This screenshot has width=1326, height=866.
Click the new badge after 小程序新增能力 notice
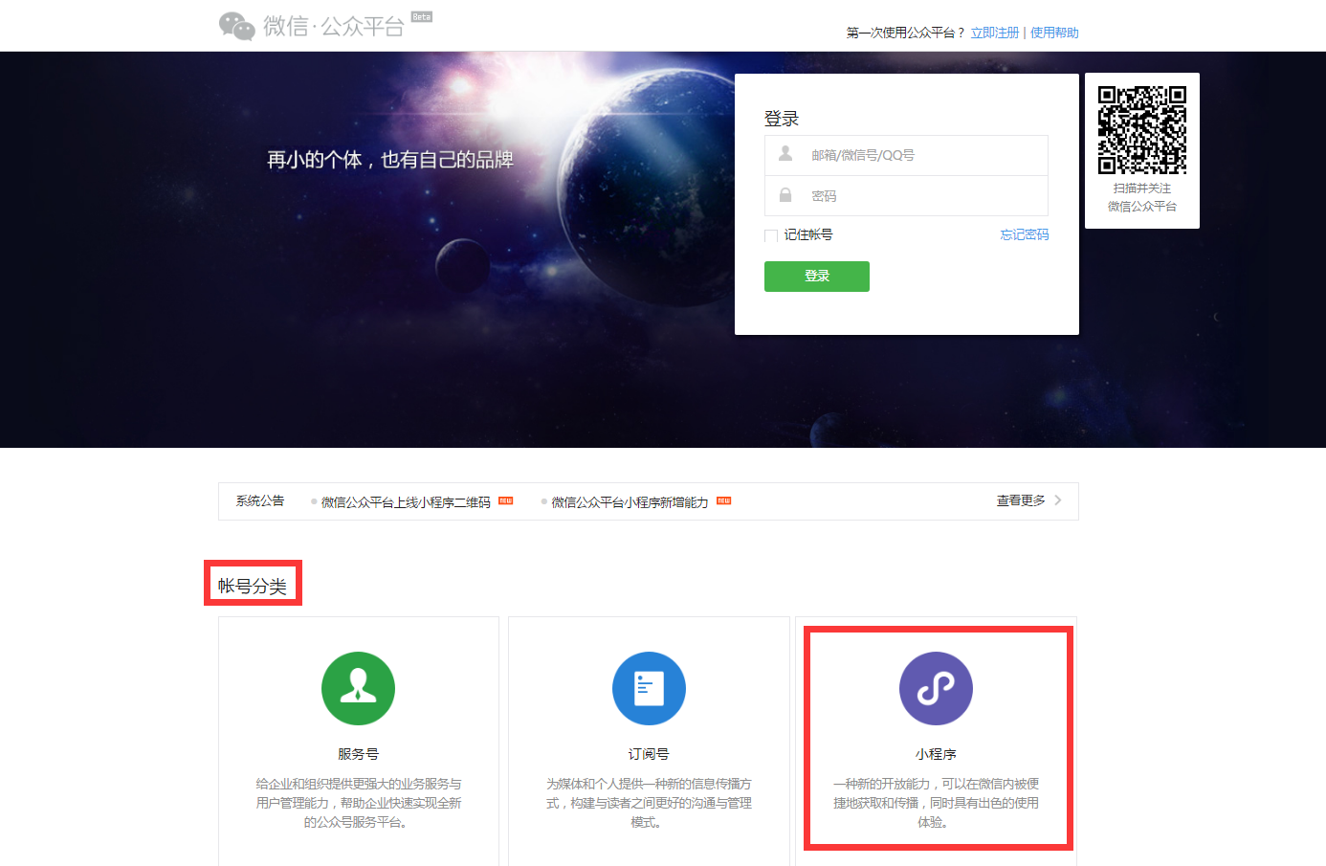click(x=724, y=500)
